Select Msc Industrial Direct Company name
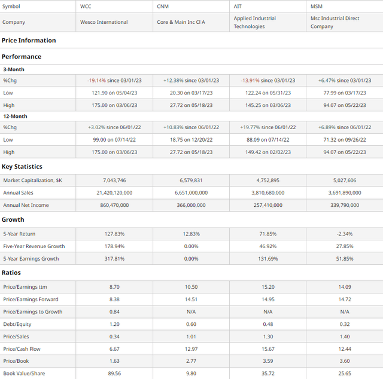Viewport: 383px width, 379px height. tap(335, 22)
